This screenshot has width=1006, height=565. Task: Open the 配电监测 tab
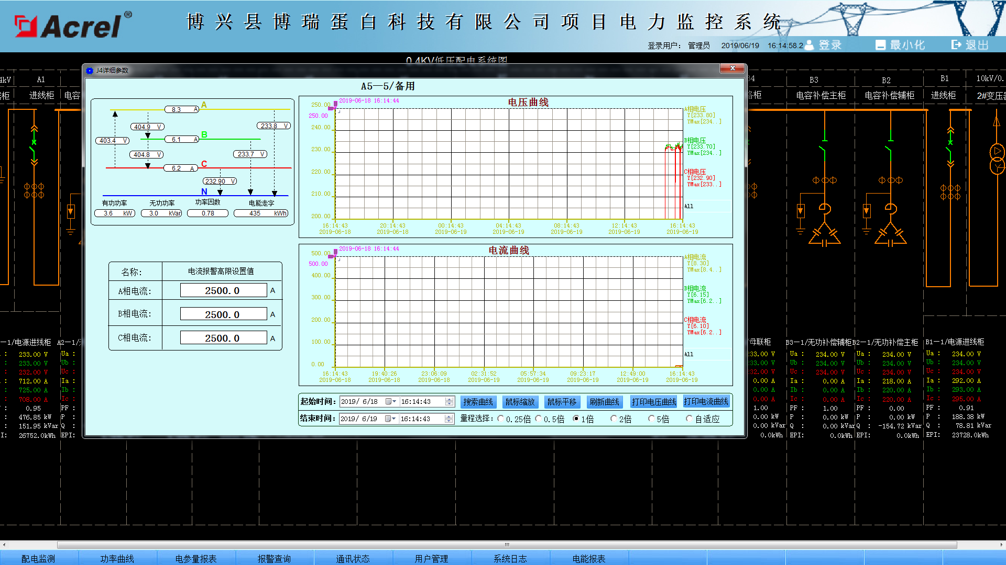point(38,559)
